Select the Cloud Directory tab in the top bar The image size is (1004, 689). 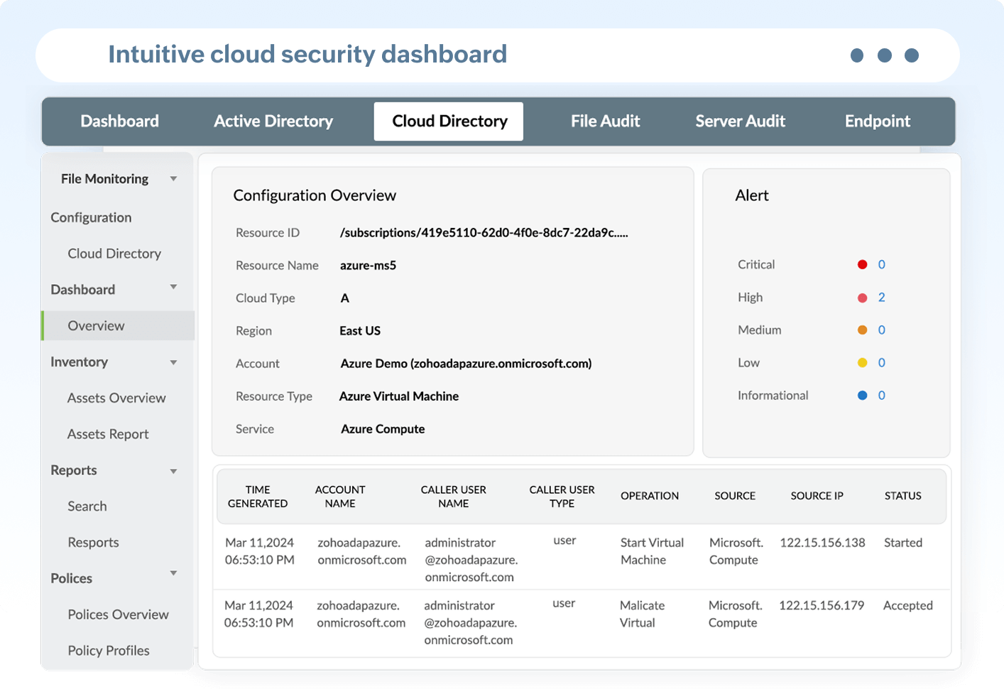click(x=449, y=121)
